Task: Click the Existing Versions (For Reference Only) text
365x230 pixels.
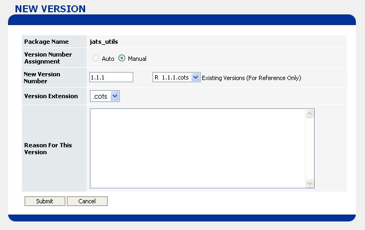Action: (251, 78)
